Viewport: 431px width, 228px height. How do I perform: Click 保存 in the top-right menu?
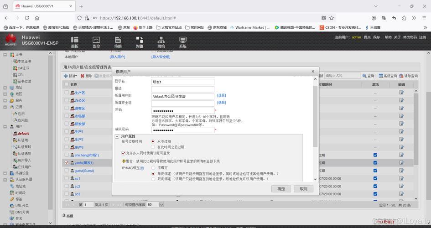(x=377, y=37)
